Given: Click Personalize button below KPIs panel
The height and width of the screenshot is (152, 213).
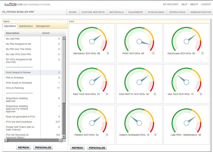Looking at the screenshot, I should pyautogui.click(x=97, y=148).
